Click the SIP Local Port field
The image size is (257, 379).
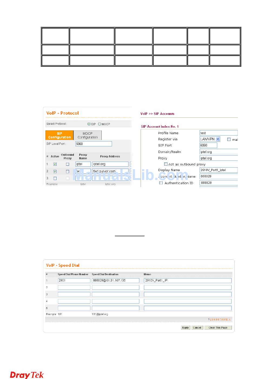[94, 144]
